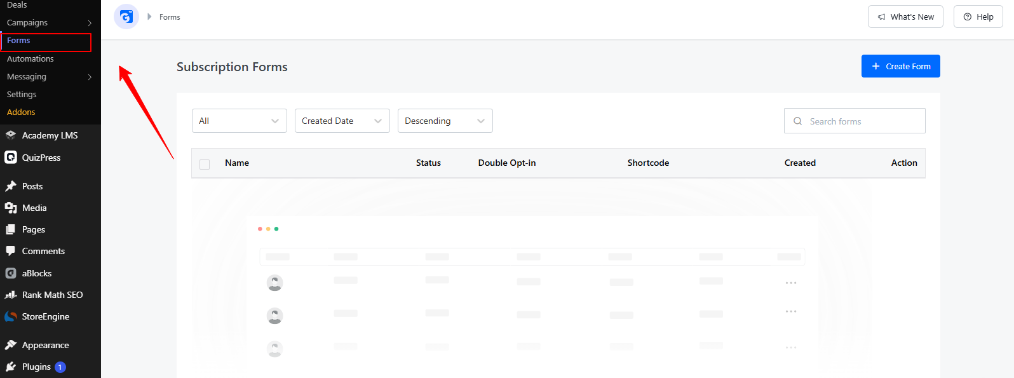Image resolution: width=1014 pixels, height=378 pixels.
Task: Click the Posts pin icon
Action: point(11,186)
